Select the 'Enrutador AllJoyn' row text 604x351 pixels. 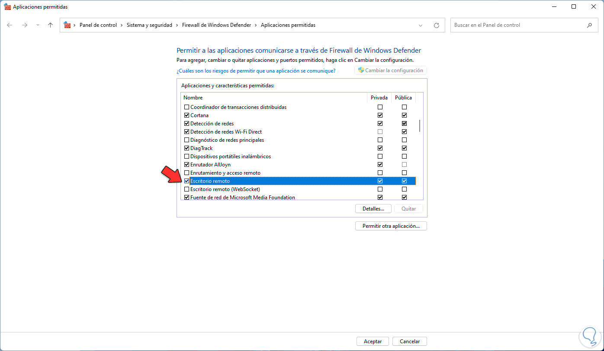pyautogui.click(x=210, y=165)
